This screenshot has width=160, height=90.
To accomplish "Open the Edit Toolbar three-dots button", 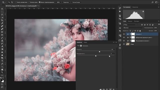I will (x=2, y=75).
